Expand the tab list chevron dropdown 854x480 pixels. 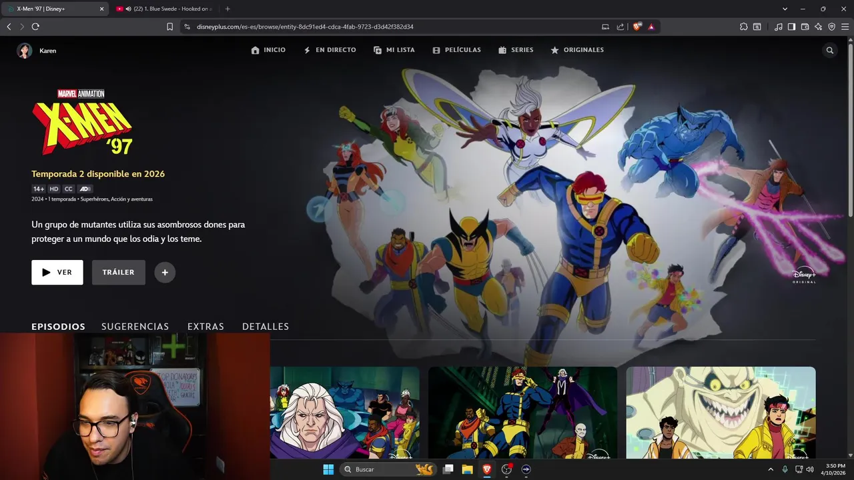coord(785,9)
